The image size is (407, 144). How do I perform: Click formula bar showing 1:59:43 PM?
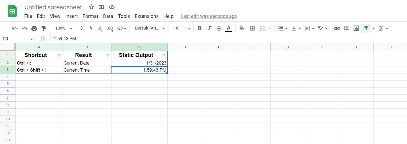[228, 39]
